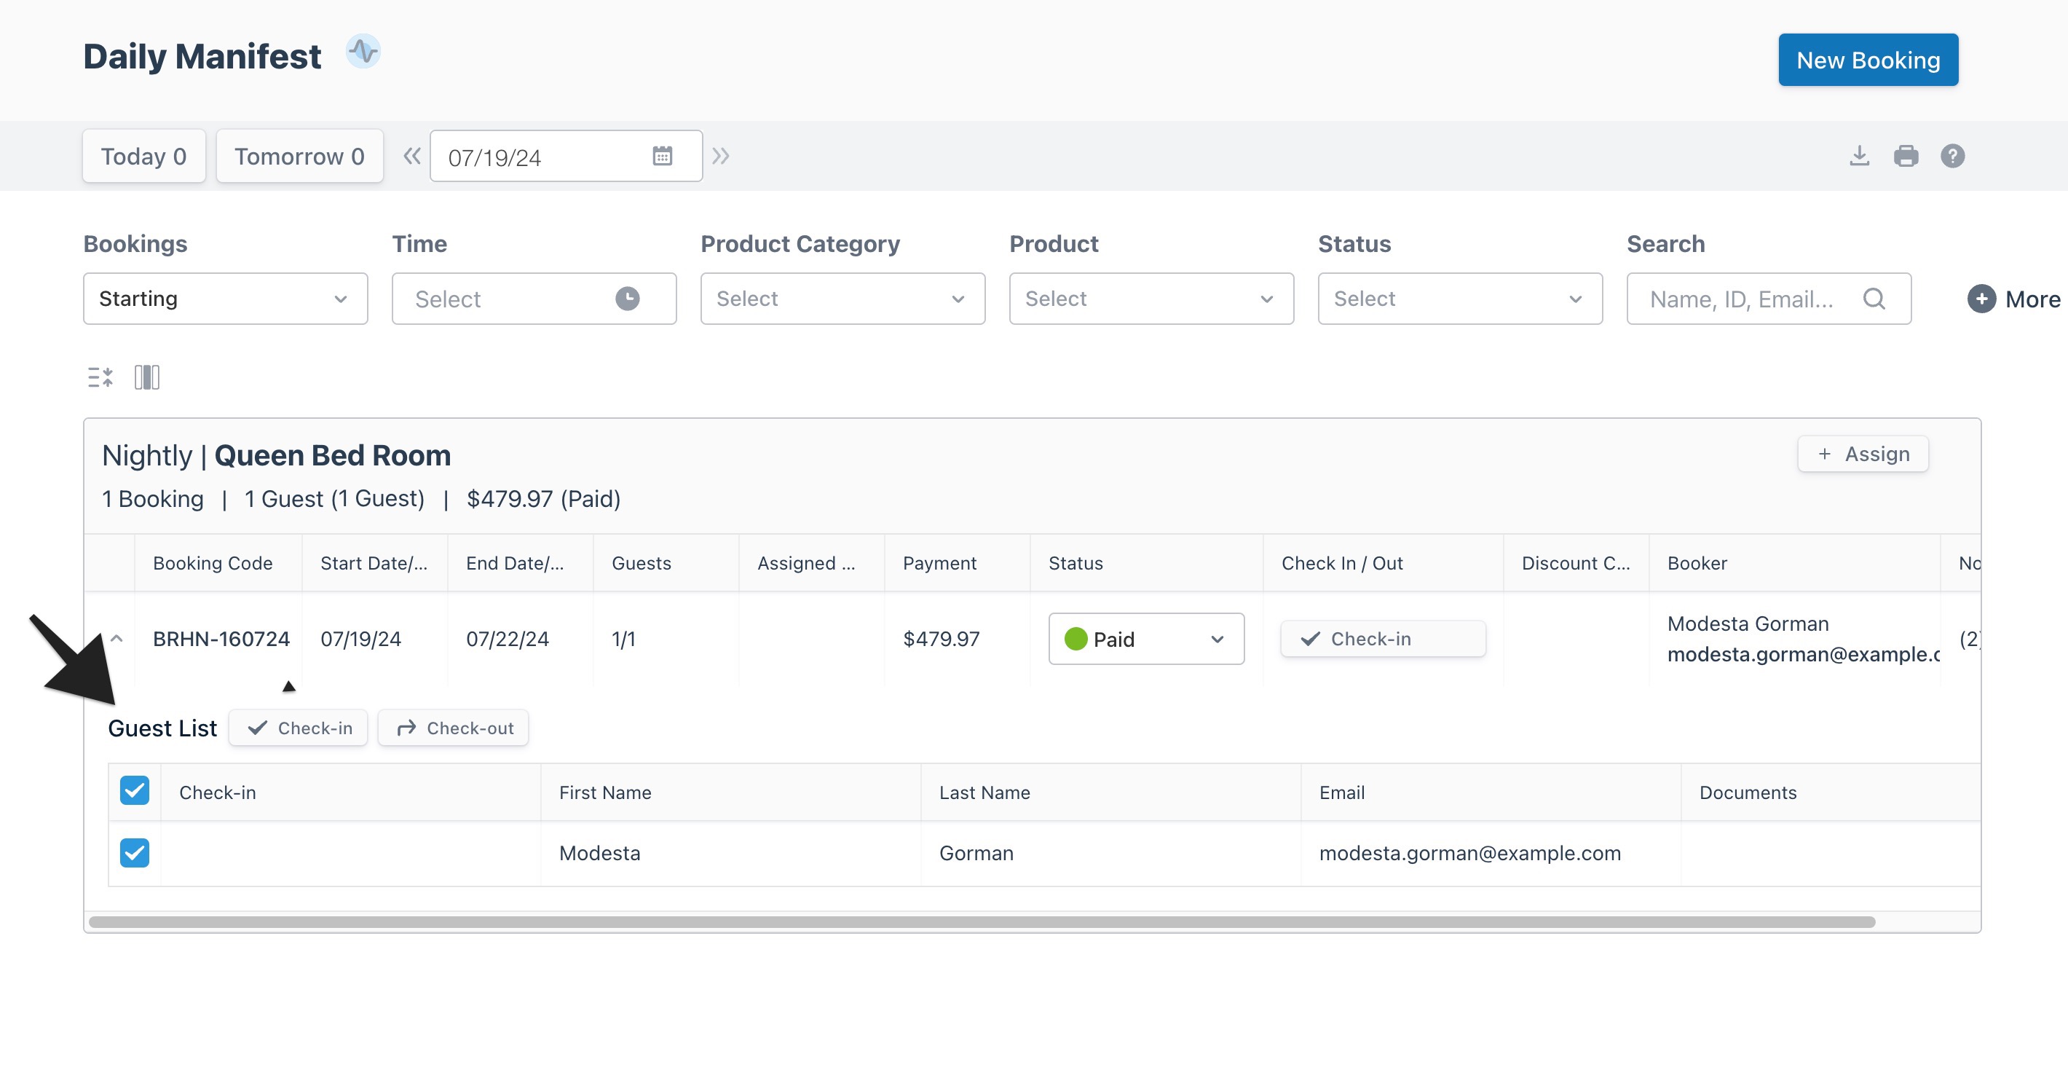Screen dimensions: 2068x1078
Task: Open help via the question mark icon
Action: click(1952, 156)
